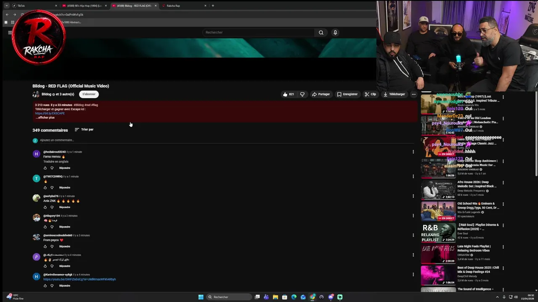Click the Windows taskbar Rechercher box
The image size is (538, 302).
point(229,297)
